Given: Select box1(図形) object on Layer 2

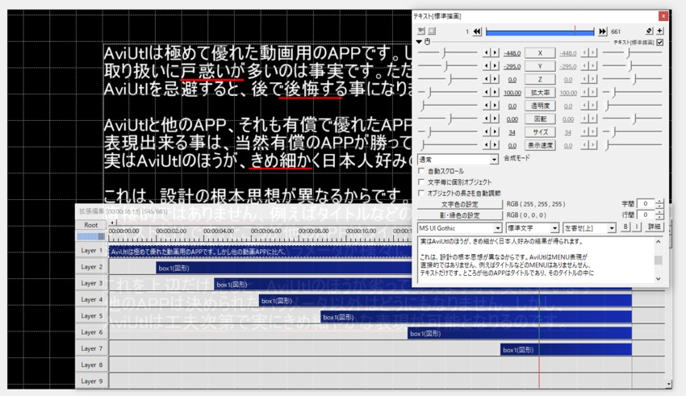Looking at the screenshot, I should point(284,268).
